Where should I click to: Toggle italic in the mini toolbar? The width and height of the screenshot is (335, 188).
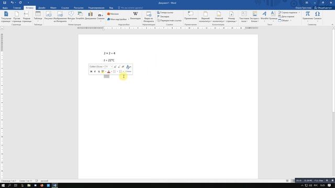point(95,72)
